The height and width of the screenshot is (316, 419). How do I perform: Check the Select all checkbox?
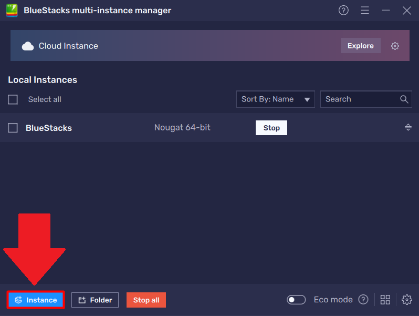[13, 99]
